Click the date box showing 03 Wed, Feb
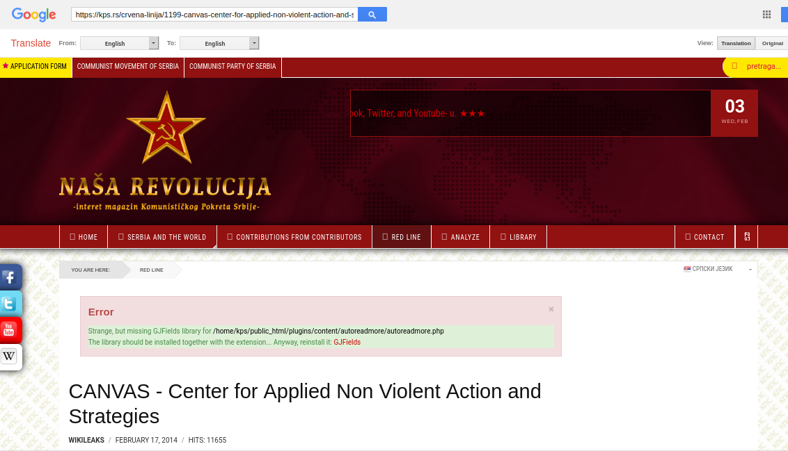The image size is (788, 451). coord(734,113)
